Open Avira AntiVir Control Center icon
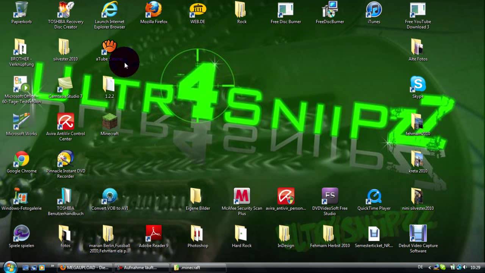The height and width of the screenshot is (273, 485). click(x=65, y=122)
